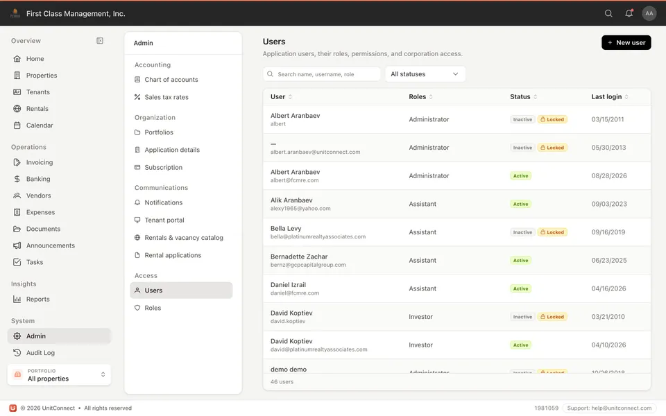This screenshot has height=416, width=666.
Task: Click last login date 04/10/2026
Action: [x=608, y=345]
